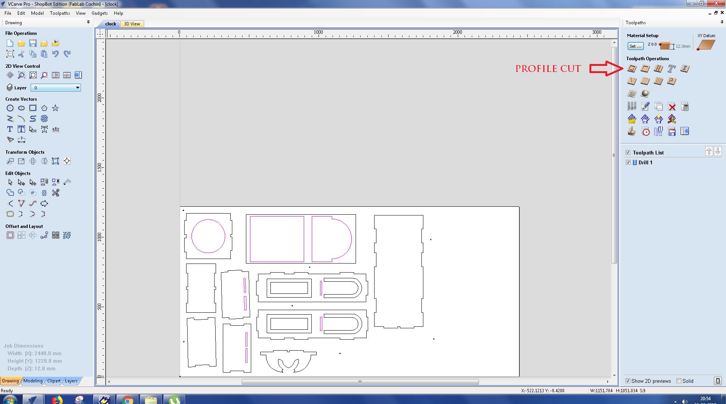Click the Preview Toolpaths icon
The height and width of the screenshot is (404, 726).
632,131
